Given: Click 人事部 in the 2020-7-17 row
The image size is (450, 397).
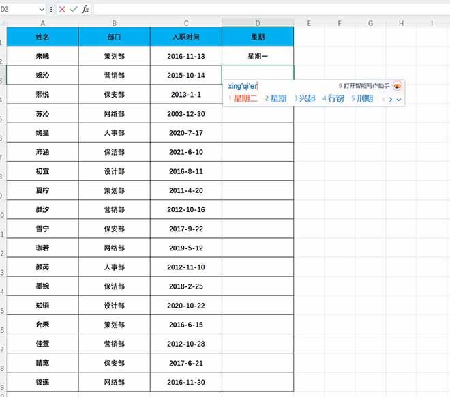Looking at the screenshot, I should pos(115,133).
